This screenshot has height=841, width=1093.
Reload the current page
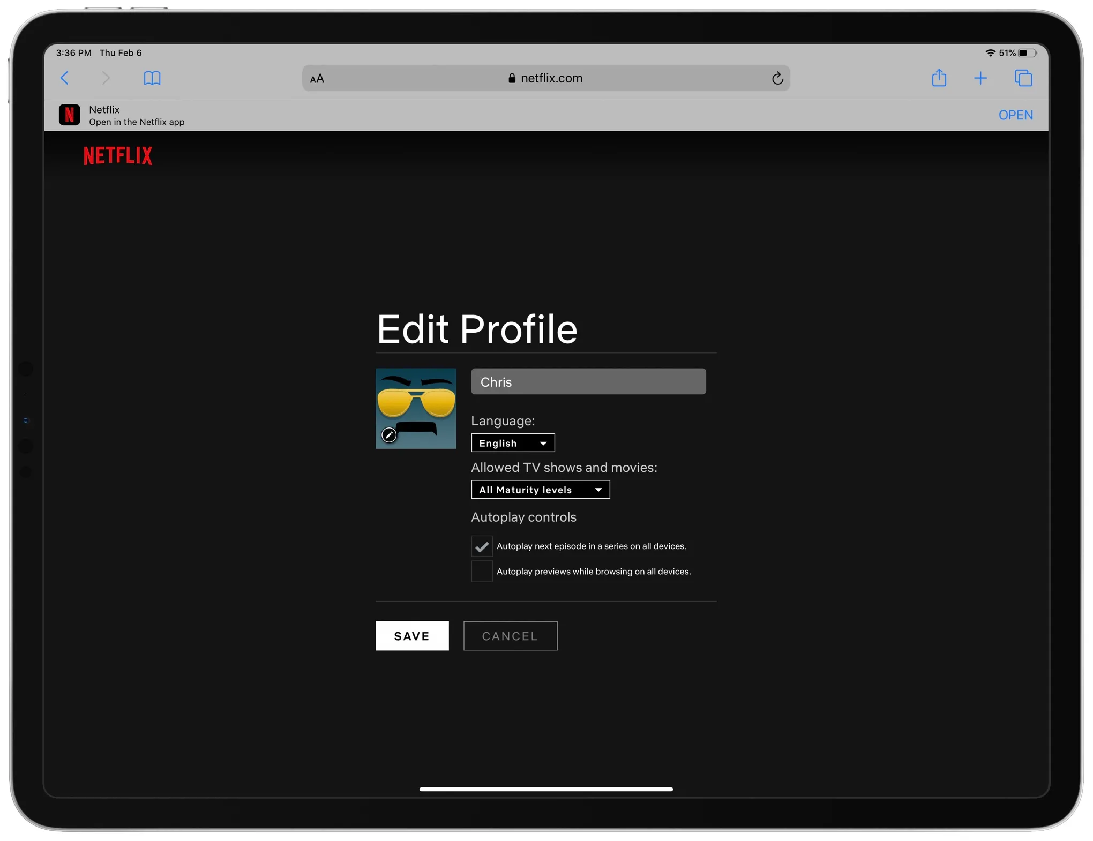click(x=777, y=78)
